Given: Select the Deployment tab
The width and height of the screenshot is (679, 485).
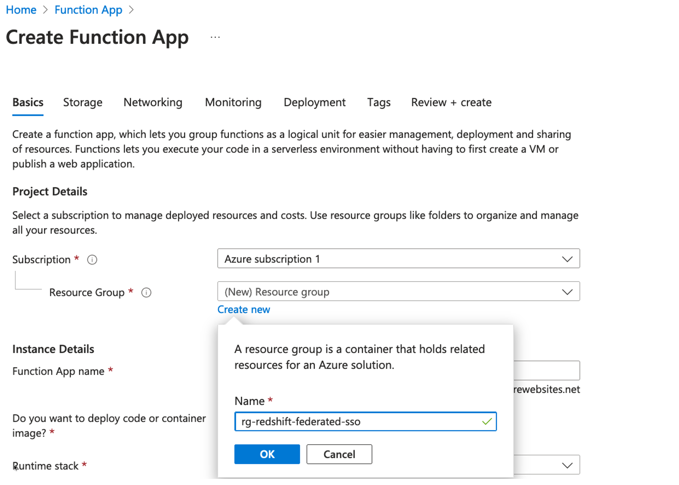Looking at the screenshot, I should pos(314,102).
